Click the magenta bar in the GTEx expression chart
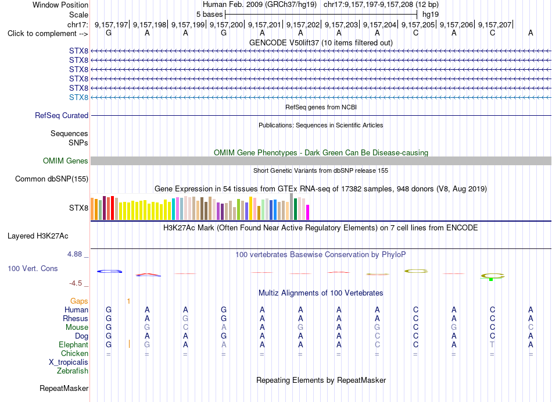552x402 pixels. [x=308, y=212]
